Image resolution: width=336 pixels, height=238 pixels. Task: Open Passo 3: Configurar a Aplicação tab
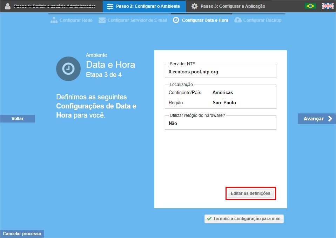pyautogui.click(x=228, y=6)
